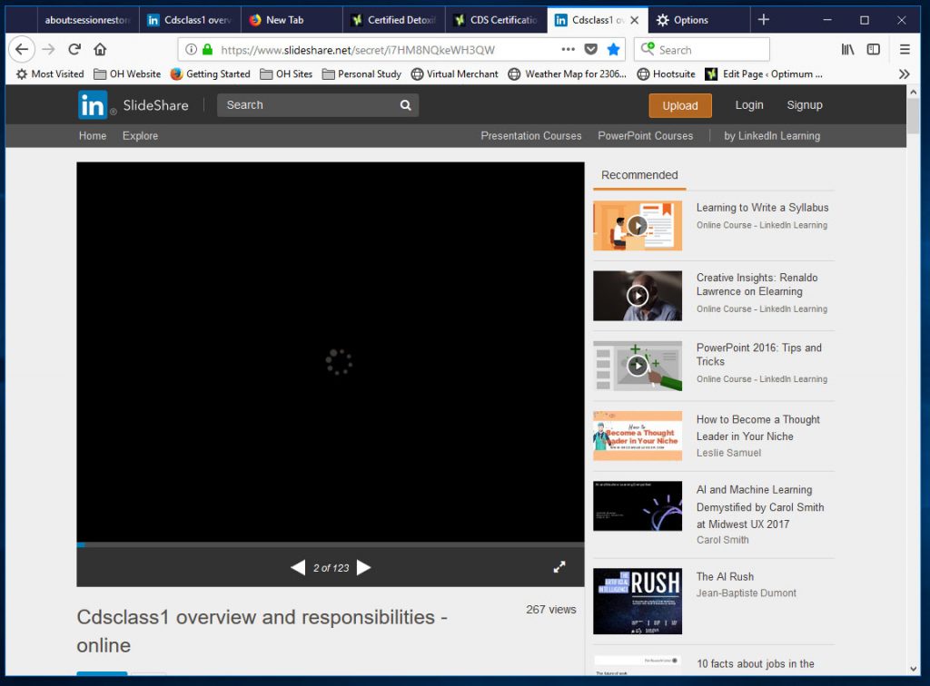Image resolution: width=930 pixels, height=686 pixels.
Task: Click the Upload button
Action: click(x=679, y=105)
